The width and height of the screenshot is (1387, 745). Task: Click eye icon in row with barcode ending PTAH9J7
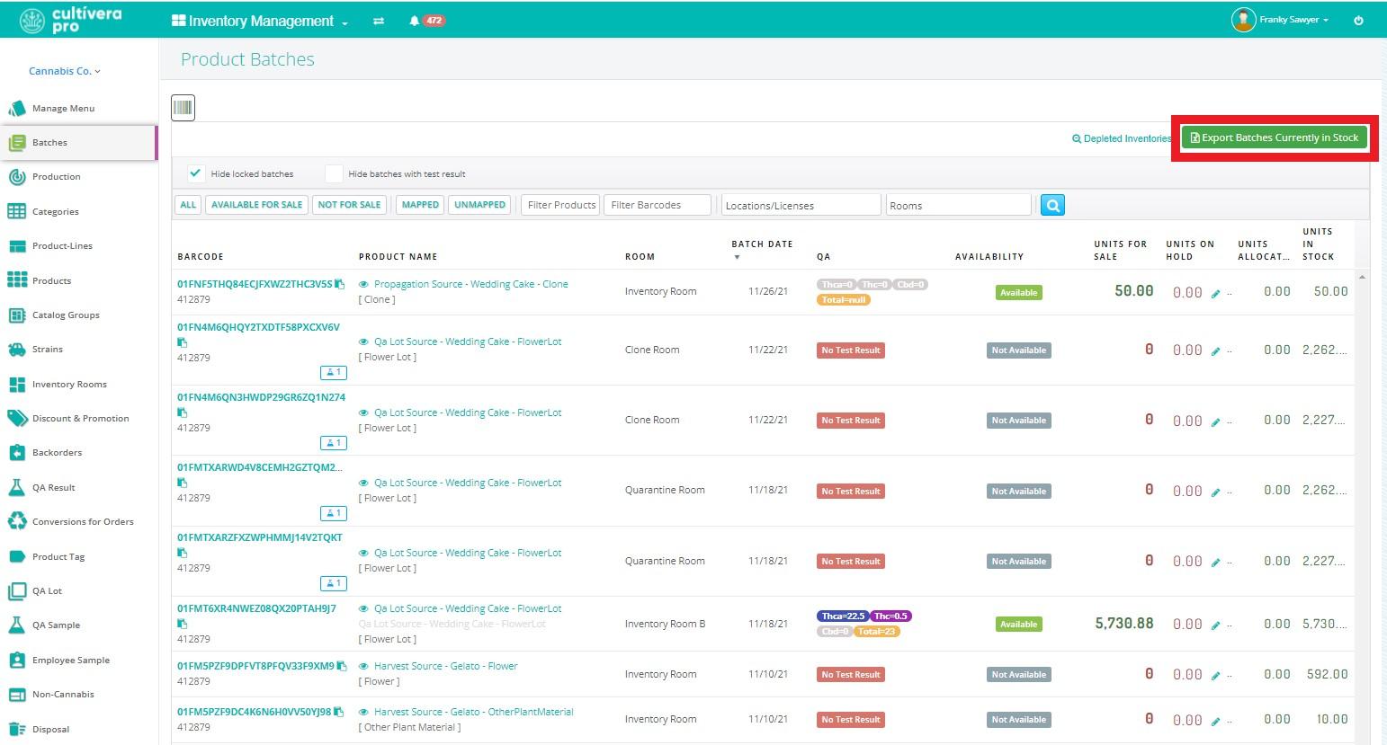click(x=363, y=609)
